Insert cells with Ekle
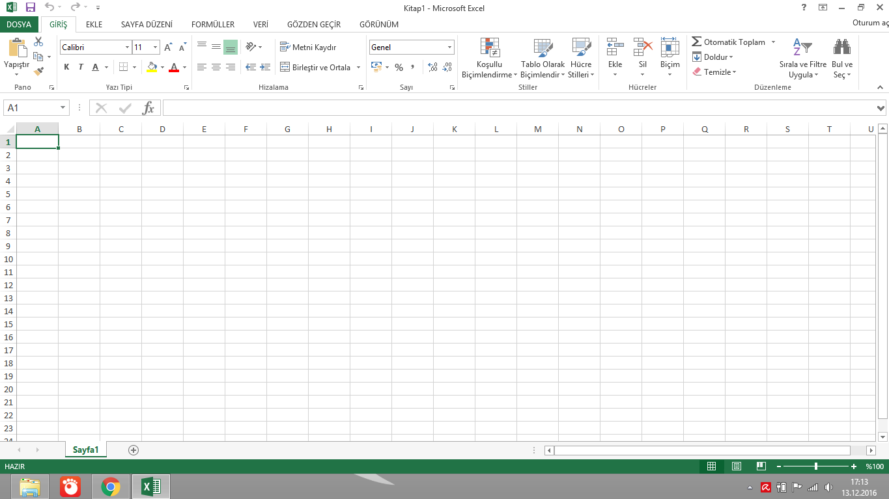The height and width of the screenshot is (499, 889). tap(615, 58)
